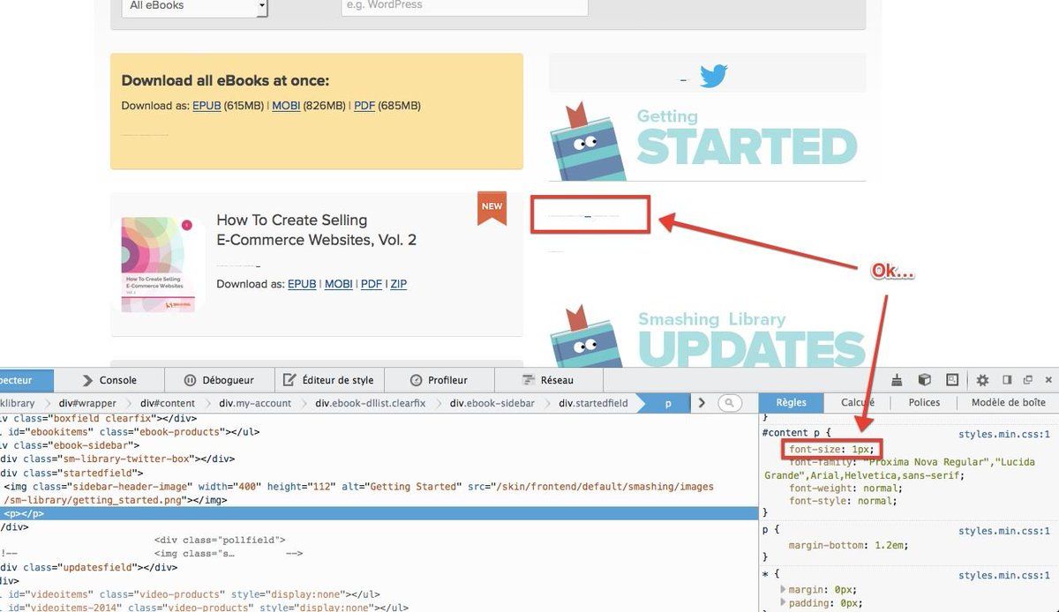1059x612 pixels.
Task: Open the responsive design mode icon
Action: point(952,380)
